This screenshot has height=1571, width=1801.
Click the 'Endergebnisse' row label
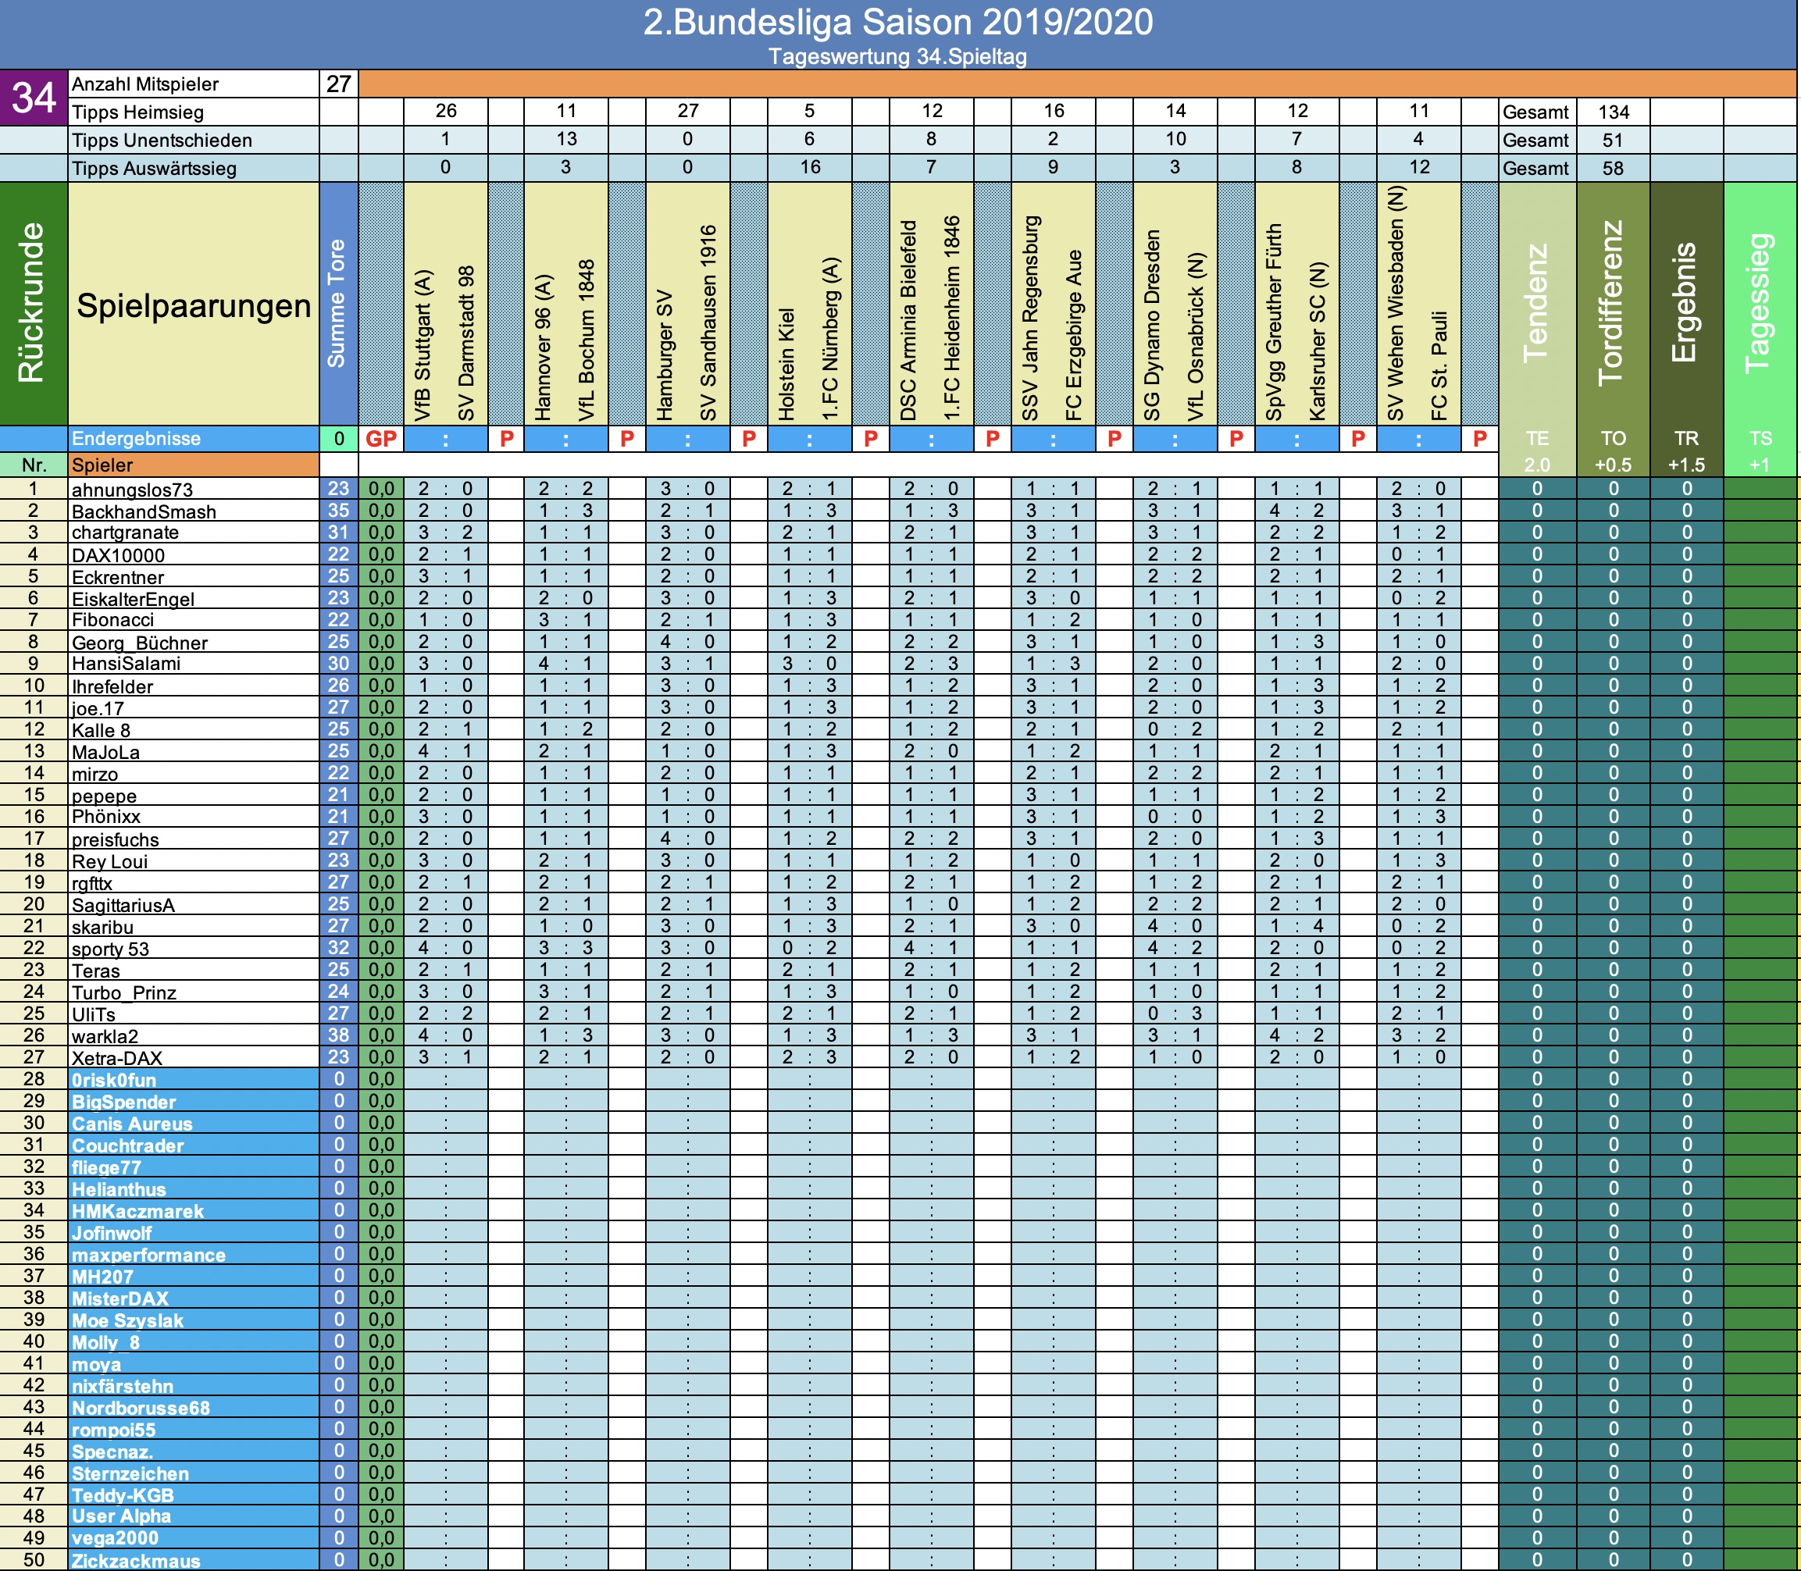(x=194, y=438)
